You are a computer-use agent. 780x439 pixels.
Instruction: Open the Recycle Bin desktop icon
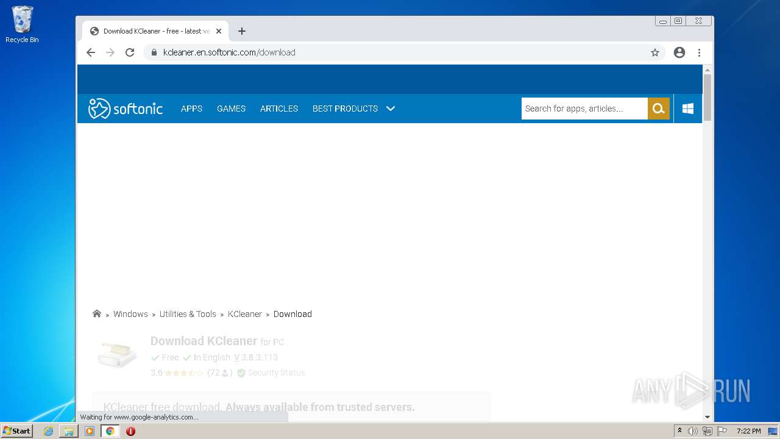click(x=22, y=25)
